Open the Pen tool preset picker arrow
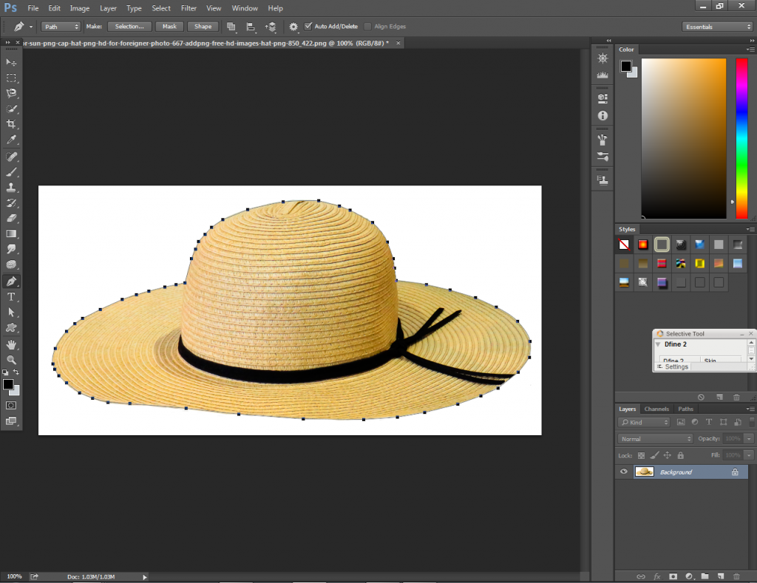The height and width of the screenshot is (583, 757). click(31, 27)
